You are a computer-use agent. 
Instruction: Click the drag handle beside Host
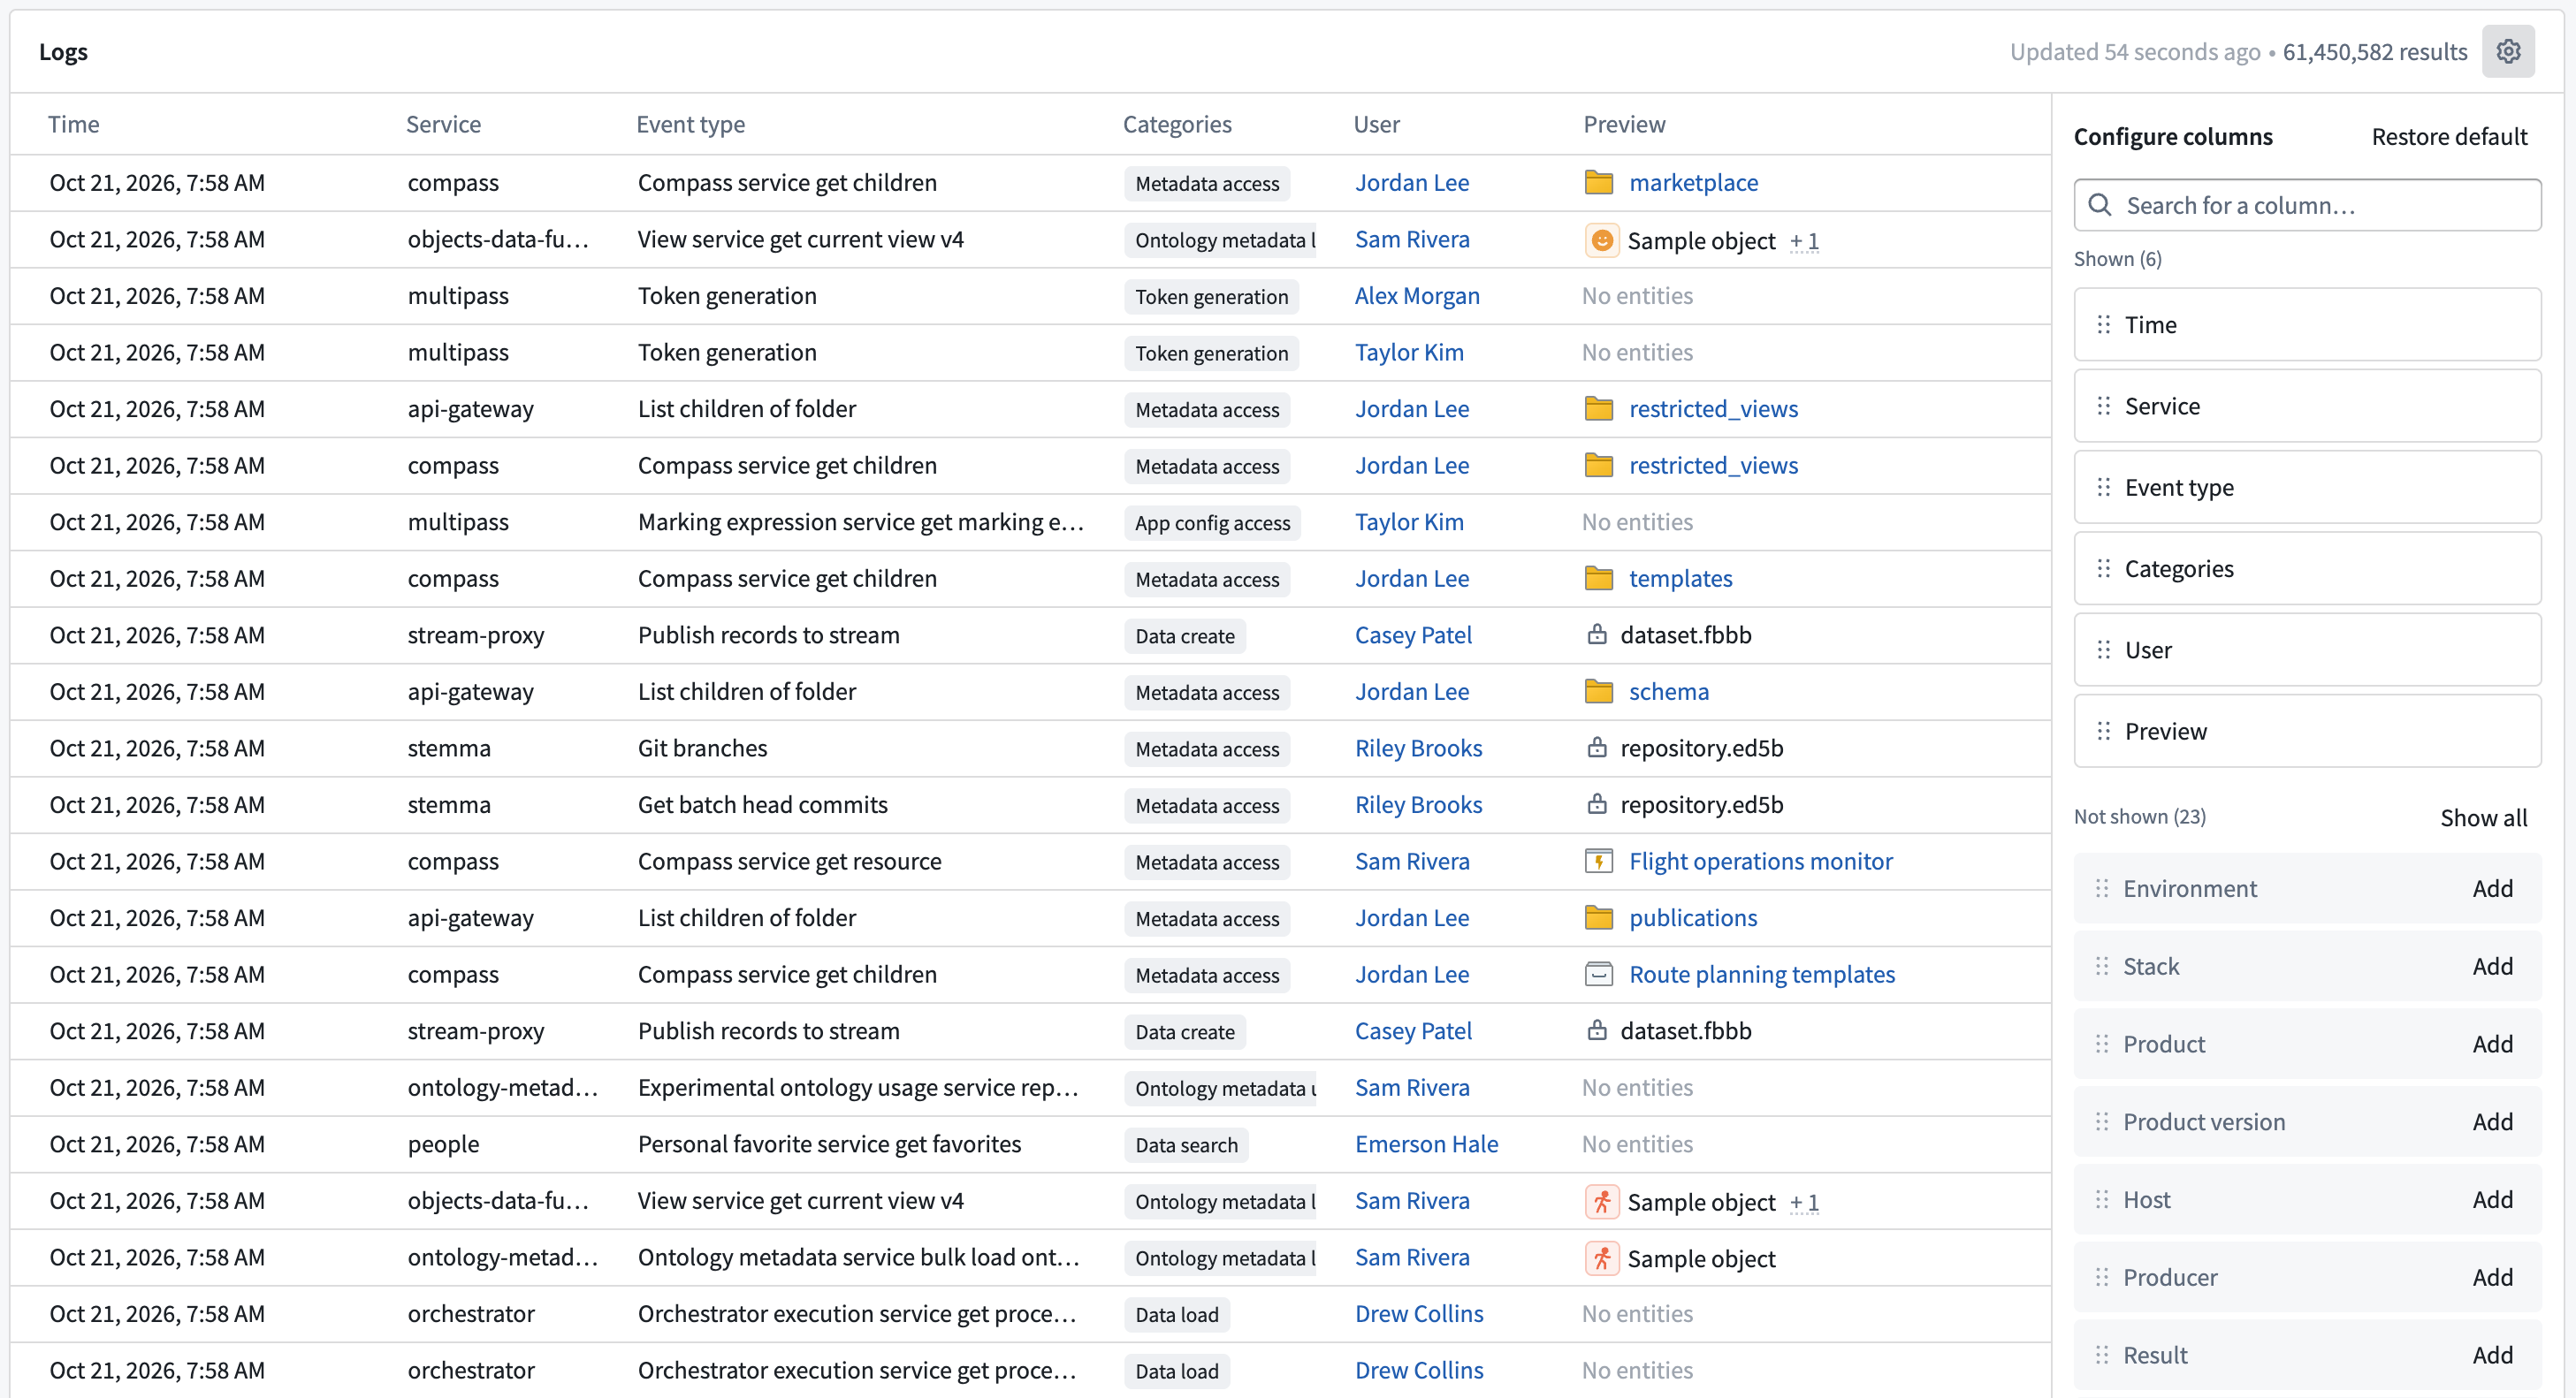[x=2101, y=1199]
